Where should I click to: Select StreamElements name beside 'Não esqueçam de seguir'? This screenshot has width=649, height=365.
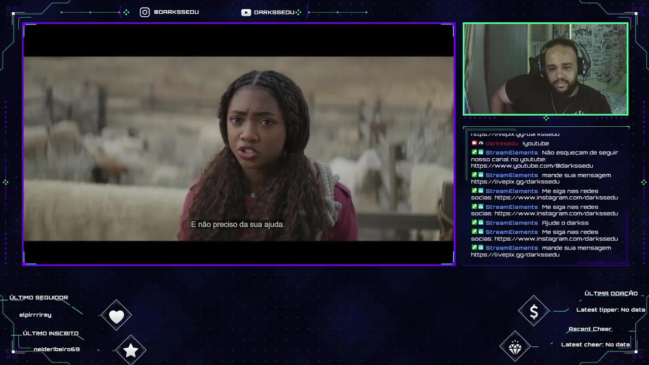[512, 153]
